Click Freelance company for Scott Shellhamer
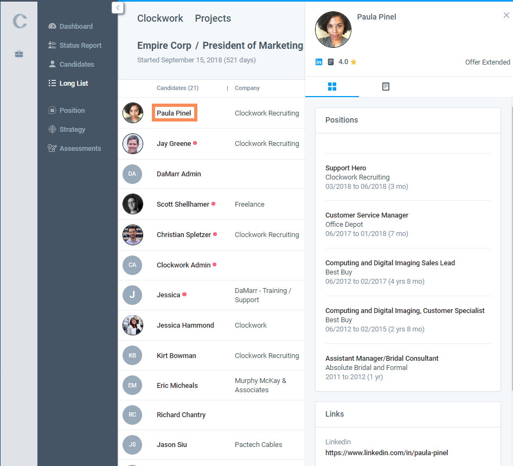Screen dimensions: 513x466 pyautogui.click(x=249, y=204)
